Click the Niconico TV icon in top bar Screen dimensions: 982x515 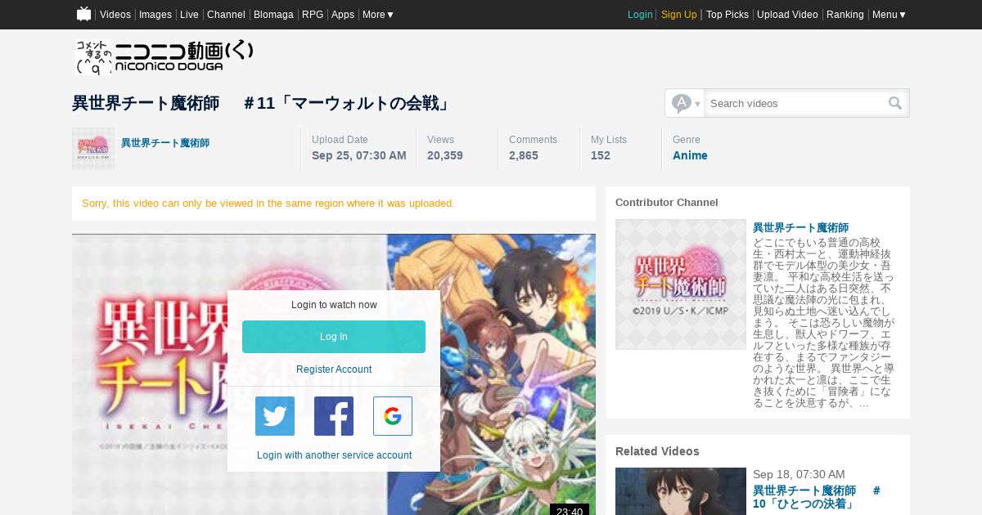pyautogui.click(x=83, y=14)
